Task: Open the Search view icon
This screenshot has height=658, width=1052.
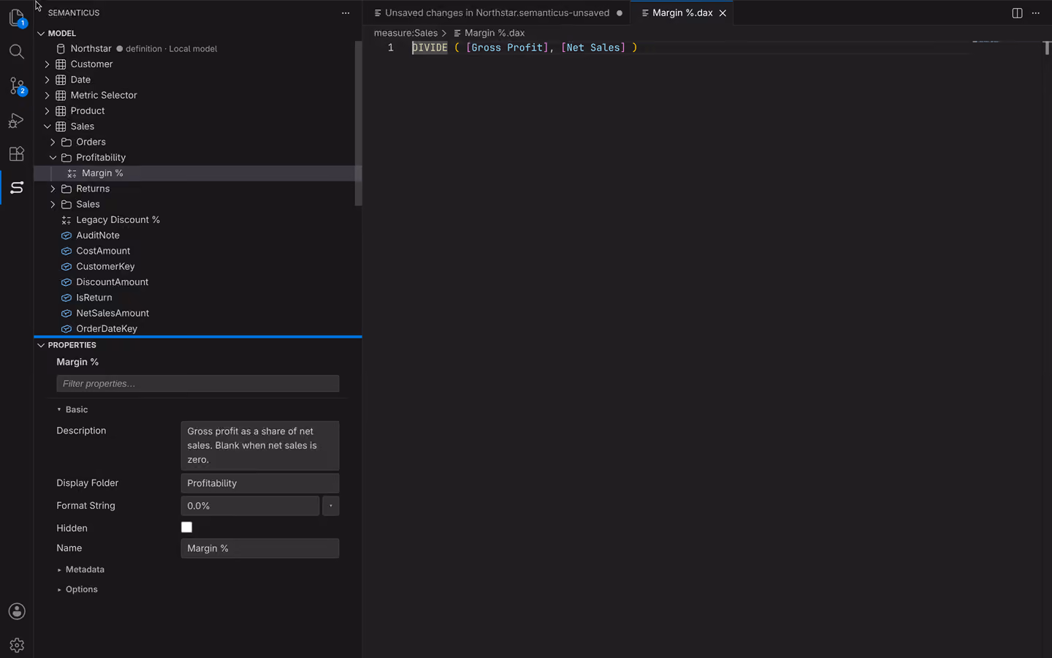Action: coord(17,51)
